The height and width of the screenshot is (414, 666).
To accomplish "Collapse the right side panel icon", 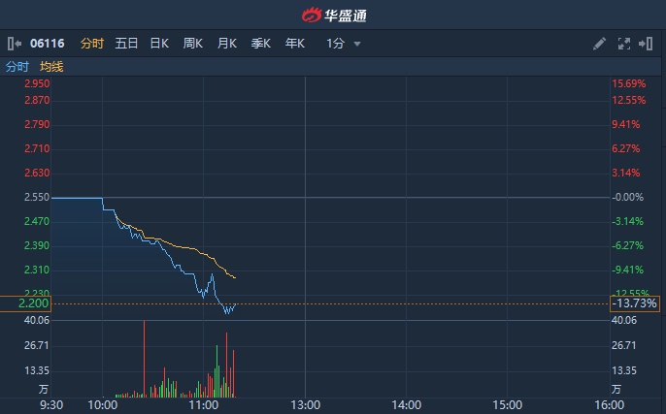I will [x=646, y=44].
